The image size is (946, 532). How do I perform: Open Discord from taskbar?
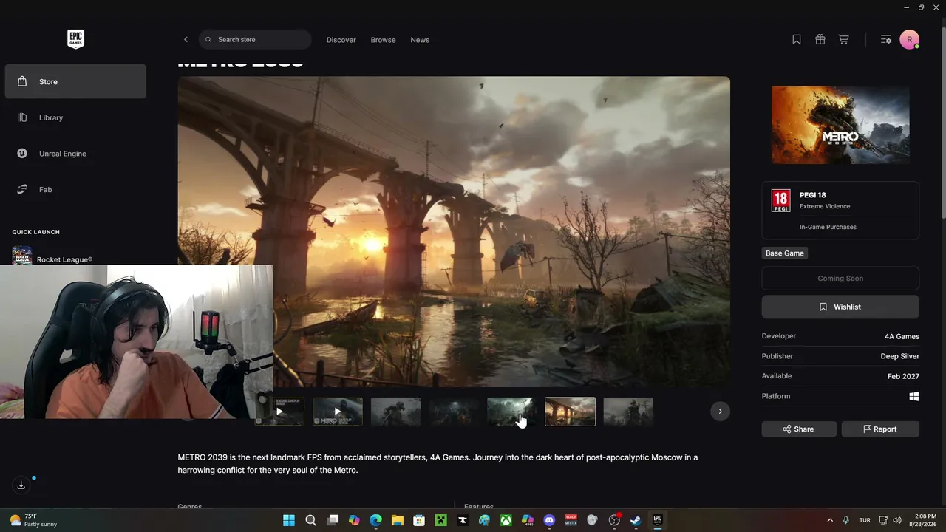click(549, 520)
